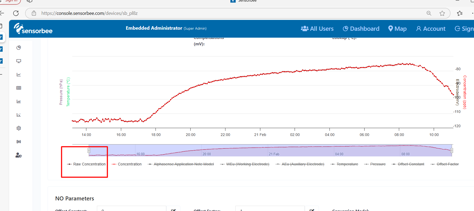Open the Account page

pyautogui.click(x=431, y=29)
